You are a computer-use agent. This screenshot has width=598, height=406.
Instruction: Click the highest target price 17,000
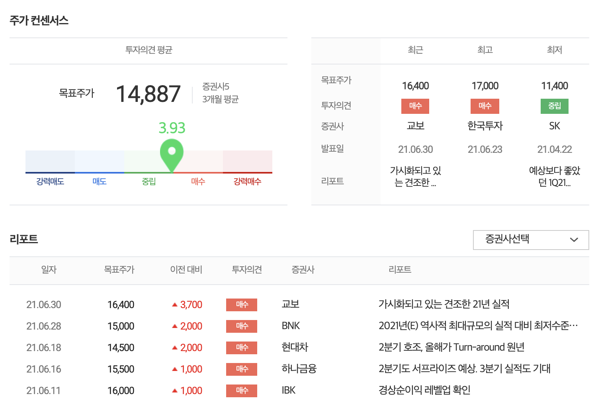tap(485, 86)
